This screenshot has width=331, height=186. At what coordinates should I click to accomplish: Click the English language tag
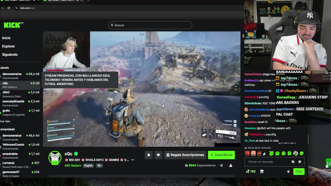point(88,166)
